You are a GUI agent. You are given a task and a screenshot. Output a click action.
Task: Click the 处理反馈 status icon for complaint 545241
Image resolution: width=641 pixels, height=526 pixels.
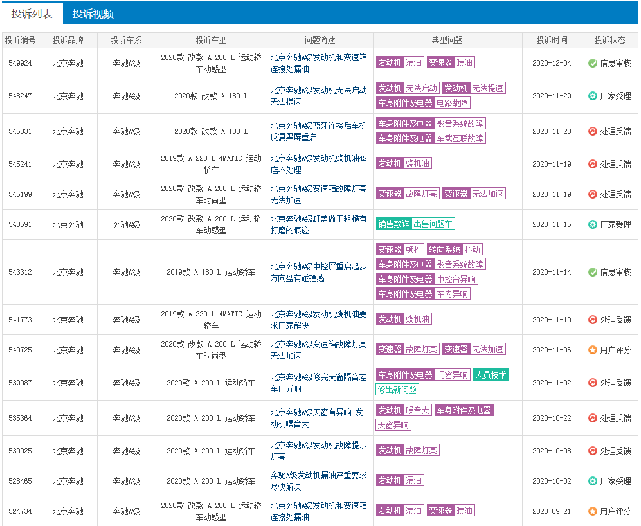pyautogui.click(x=592, y=164)
